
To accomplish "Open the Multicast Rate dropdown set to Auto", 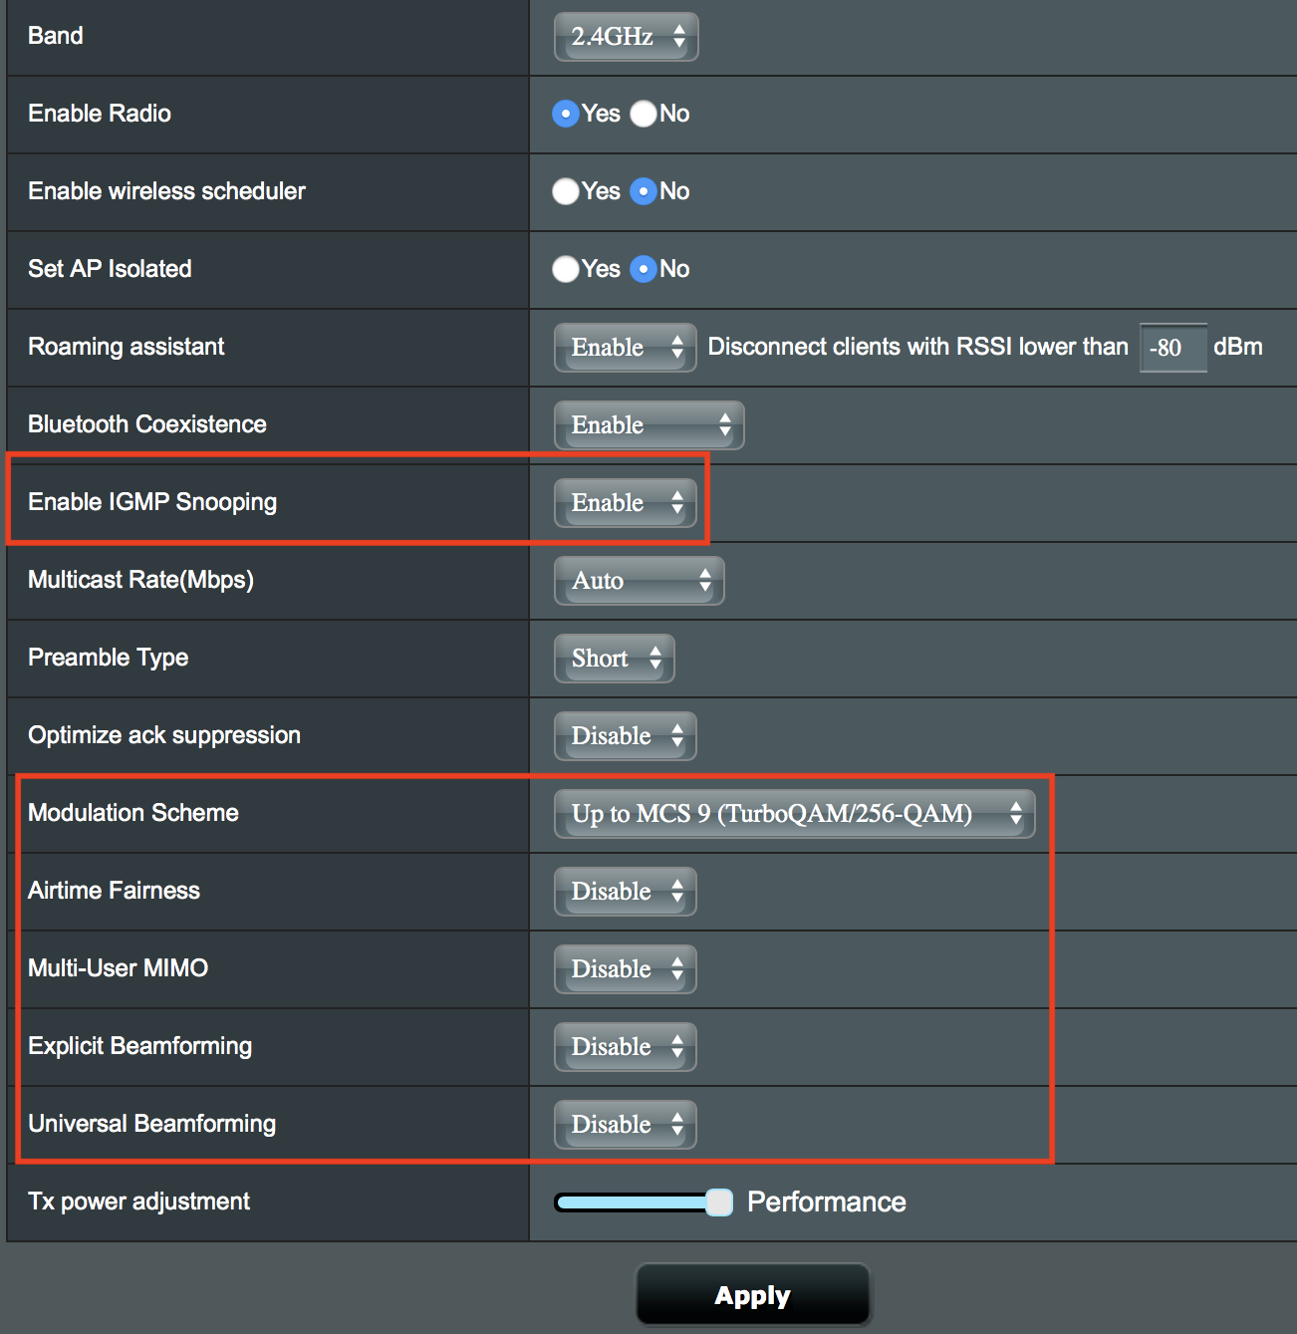I will tap(639, 580).
